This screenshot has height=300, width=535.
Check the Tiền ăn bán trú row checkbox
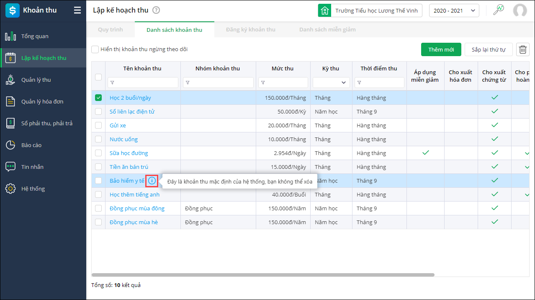click(x=98, y=167)
